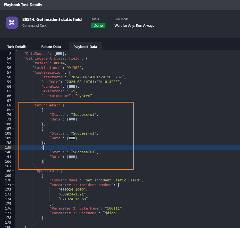Click the Command Task icon beside the title

click(12, 23)
